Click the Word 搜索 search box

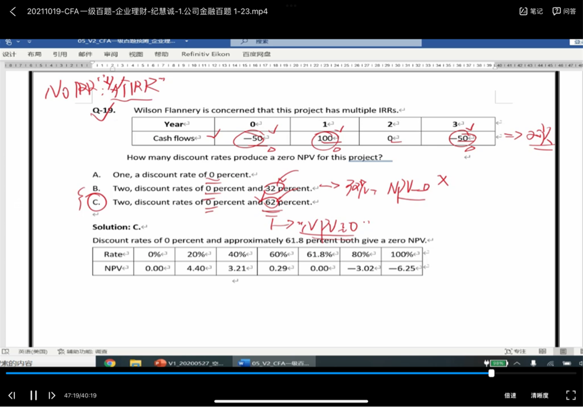[326, 42]
